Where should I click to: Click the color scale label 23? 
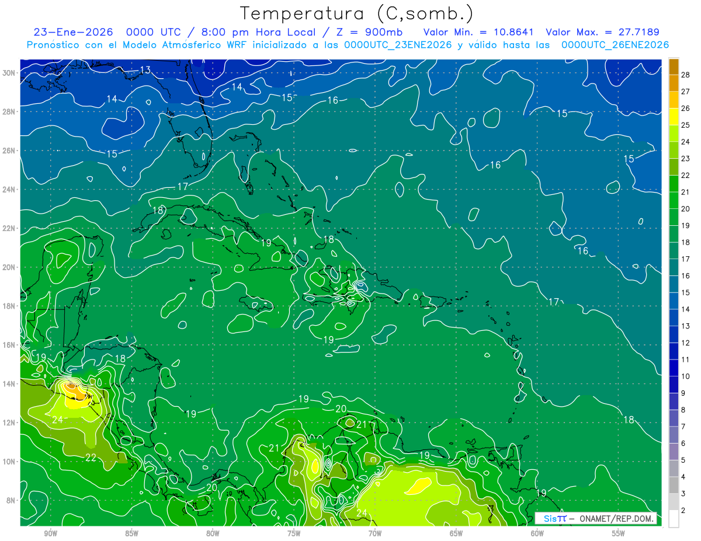click(x=686, y=158)
